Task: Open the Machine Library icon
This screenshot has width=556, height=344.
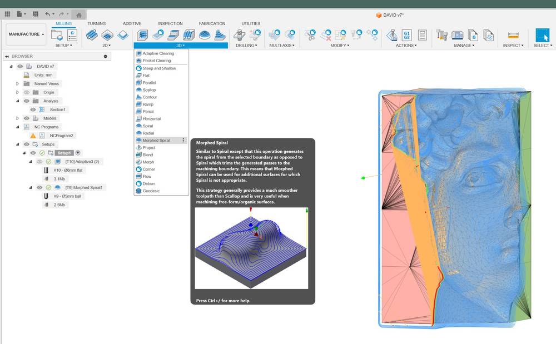Action: click(458, 35)
